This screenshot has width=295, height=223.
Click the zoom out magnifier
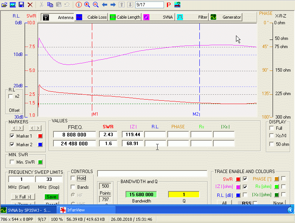tap(96, 5)
